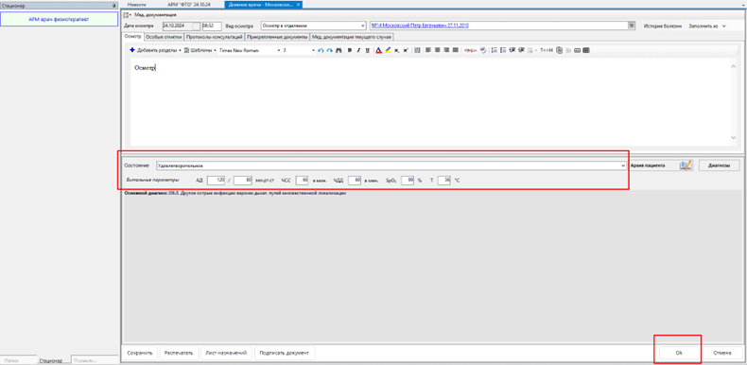Click the red tag markup icon

coord(471,50)
